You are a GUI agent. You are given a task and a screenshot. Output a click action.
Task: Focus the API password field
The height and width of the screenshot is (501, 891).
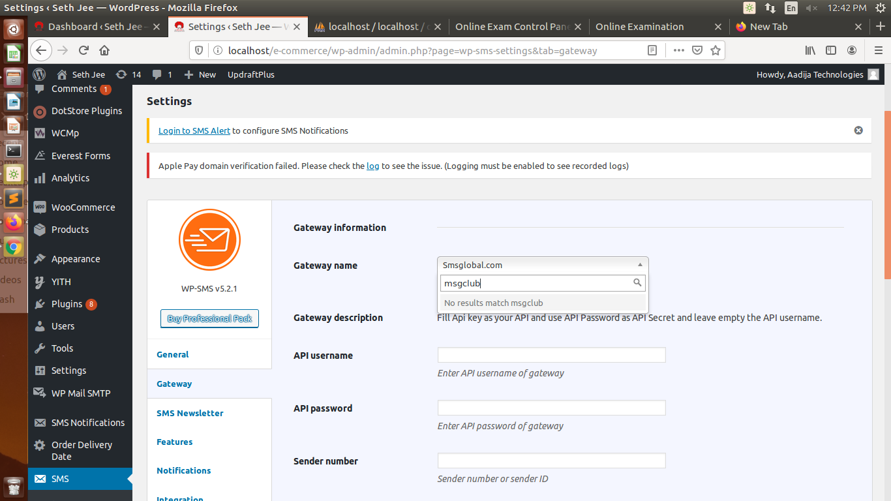pyautogui.click(x=551, y=408)
